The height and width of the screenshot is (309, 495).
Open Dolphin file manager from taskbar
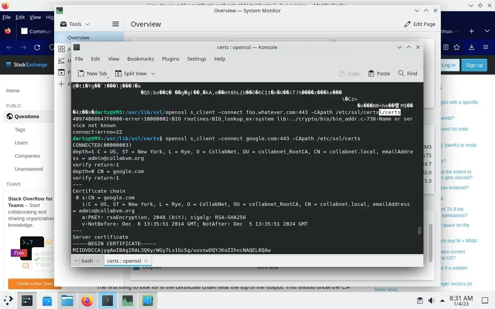click(67, 300)
